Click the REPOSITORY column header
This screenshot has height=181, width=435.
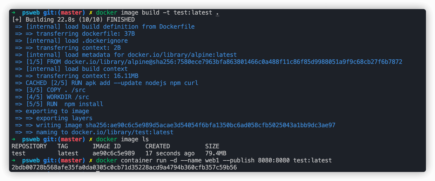[29, 146]
